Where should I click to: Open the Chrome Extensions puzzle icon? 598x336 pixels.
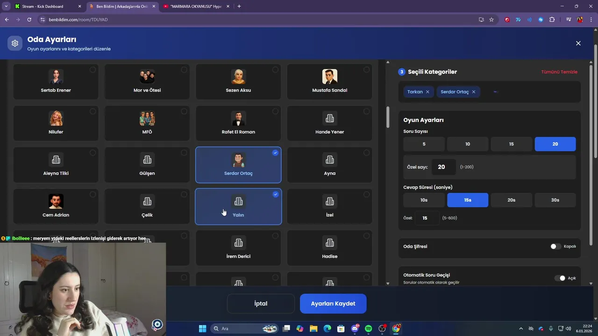(552, 20)
